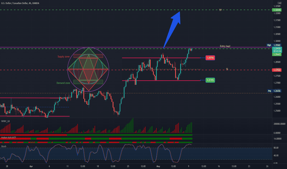
Task: Click the TP take-profit text label
Action: (x=220, y=10)
